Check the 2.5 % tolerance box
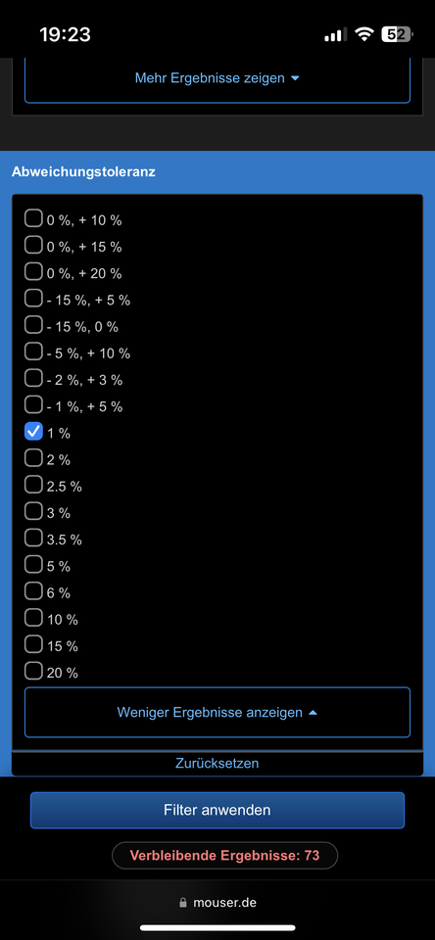This screenshot has height=940, width=435. (x=33, y=485)
